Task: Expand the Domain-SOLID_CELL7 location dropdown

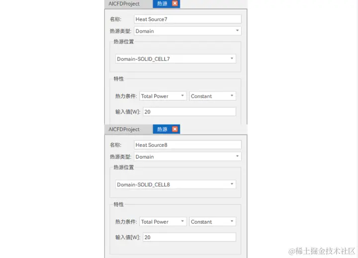Action: coord(176,59)
